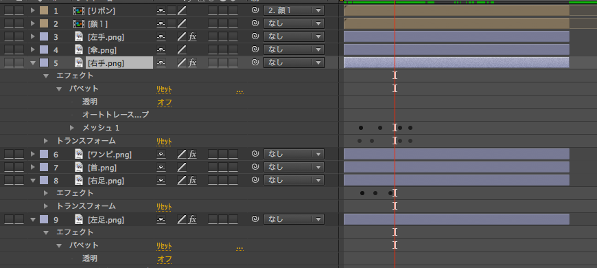Open the parent dropdown showing 2. 顔1

294,11
